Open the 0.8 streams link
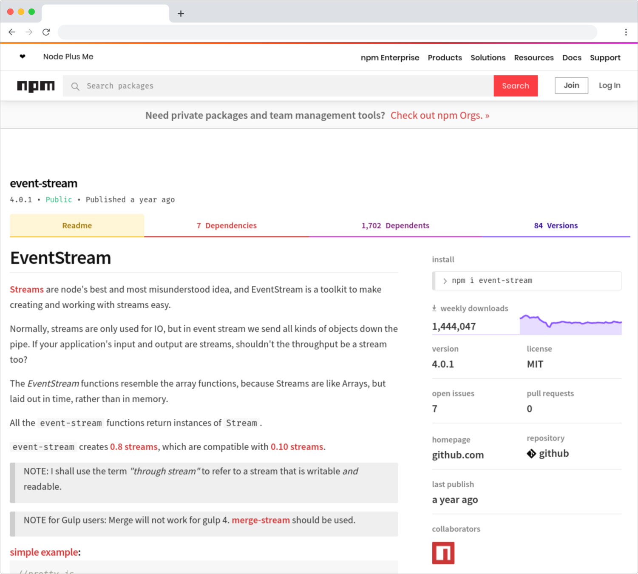Viewport: 638px width, 574px height. (134, 447)
